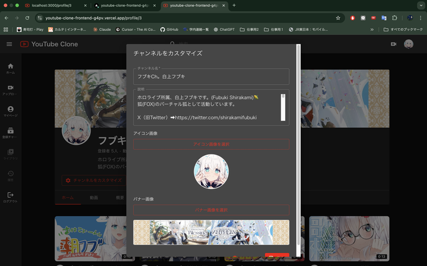Select the 動画 tab on the channel page
This screenshot has height=266, width=427.
(94, 198)
